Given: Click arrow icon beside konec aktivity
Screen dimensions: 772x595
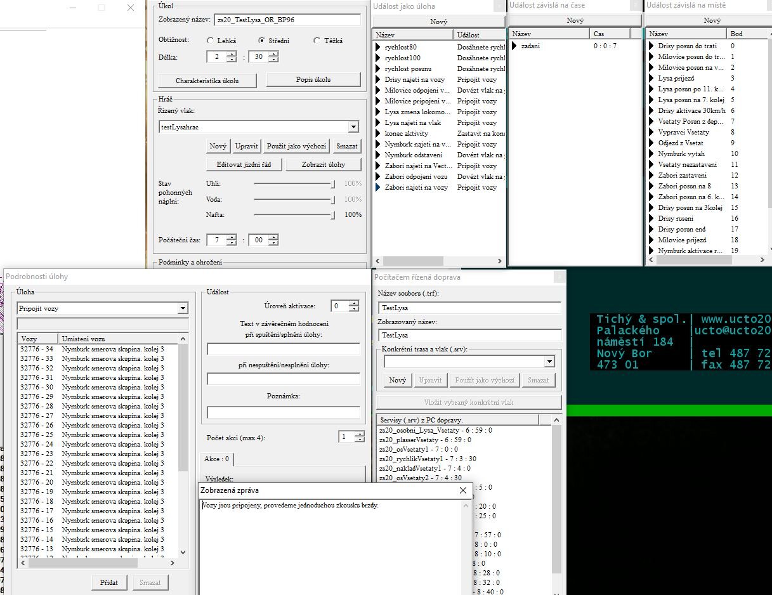Looking at the screenshot, I should tap(379, 134).
